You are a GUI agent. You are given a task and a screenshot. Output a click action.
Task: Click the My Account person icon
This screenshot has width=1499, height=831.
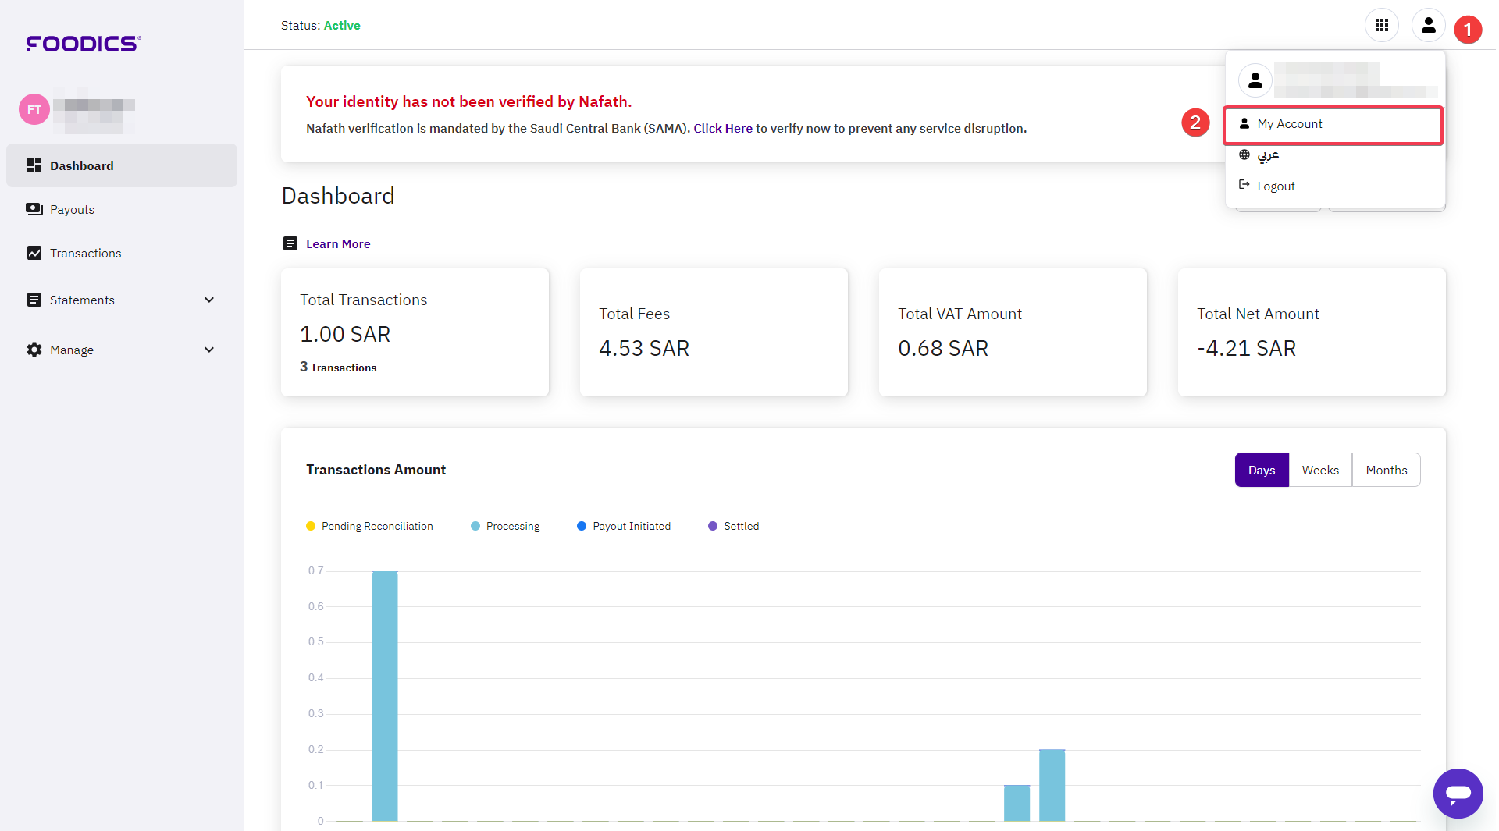tap(1244, 123)
